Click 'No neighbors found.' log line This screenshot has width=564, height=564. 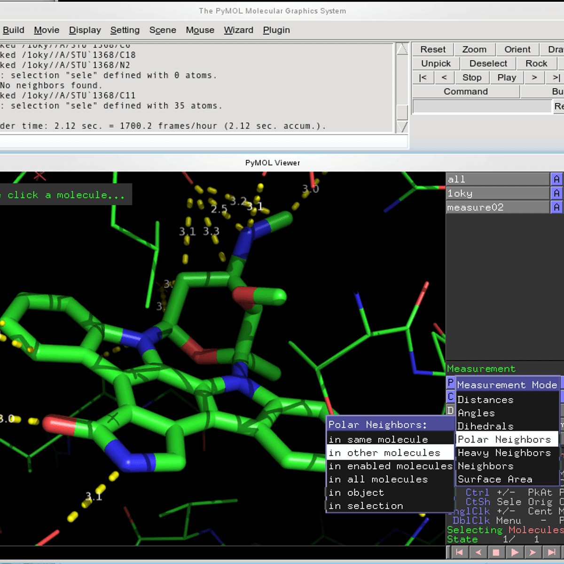(x=51, y=86)
